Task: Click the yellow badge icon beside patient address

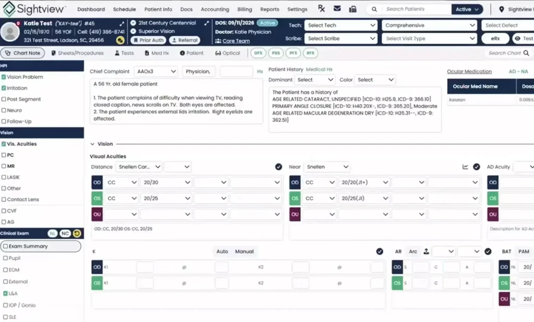Action: tap(120, 40)
